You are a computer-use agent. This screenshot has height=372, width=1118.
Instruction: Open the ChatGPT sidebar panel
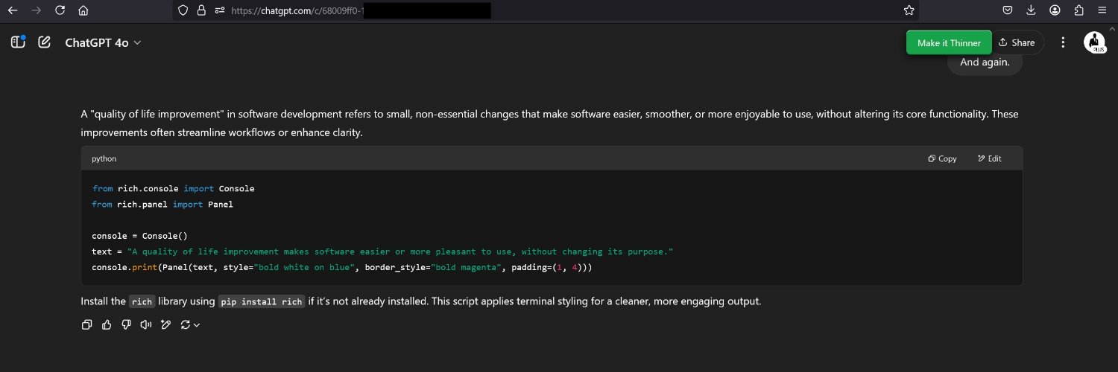(x=18, y=42)
